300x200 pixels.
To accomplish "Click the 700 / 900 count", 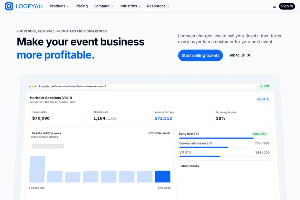I will 262,143.
